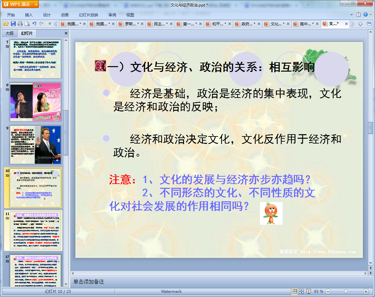Switch to the 第一... document tab
Image resolution: width=375 pixels, height=297 pixels.
pyautogui.click(x=189, y=24)
